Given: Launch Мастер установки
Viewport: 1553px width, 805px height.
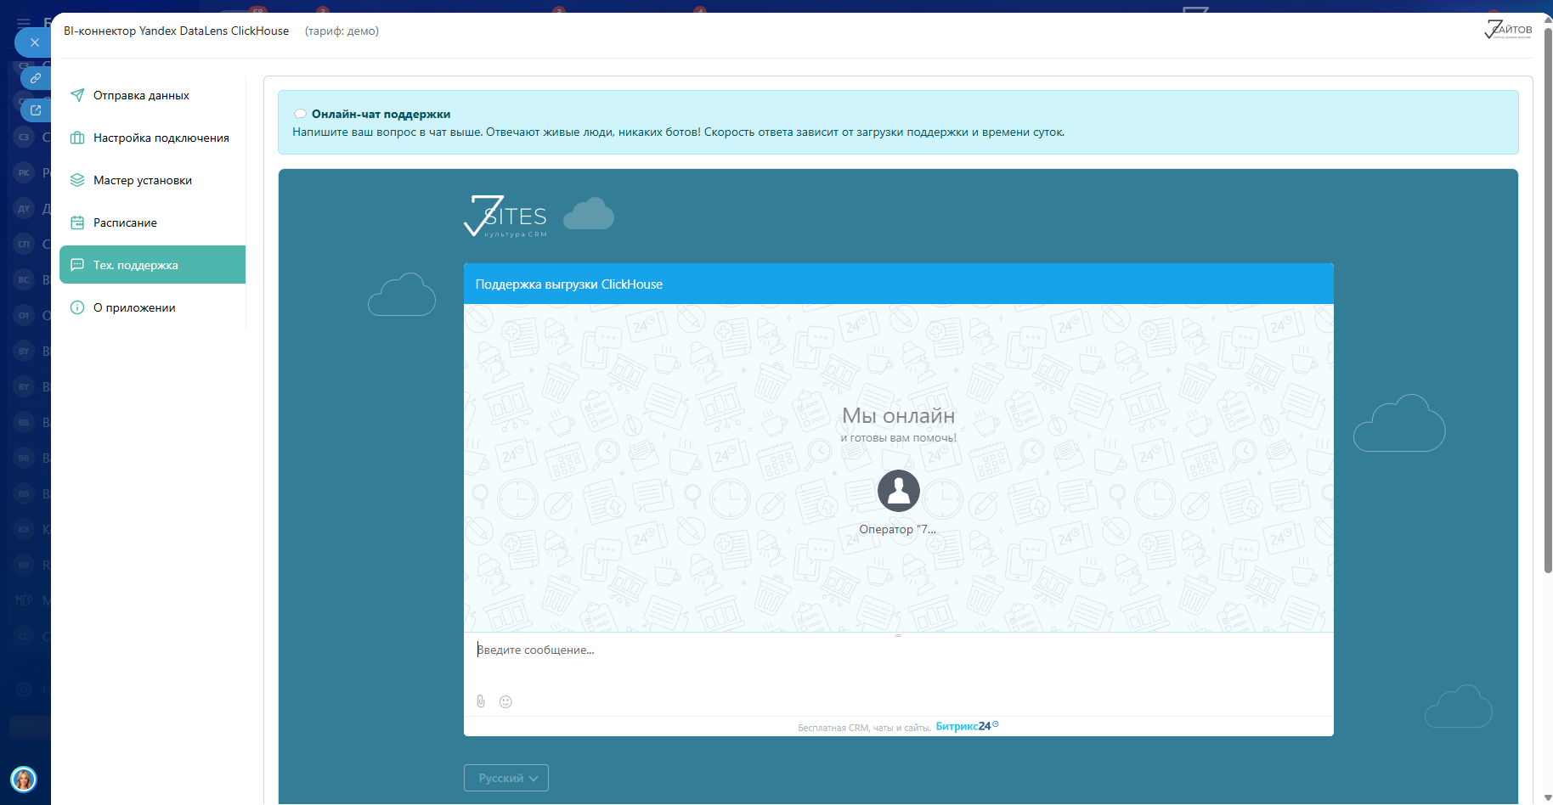Looking at the screenshot, I should 153,180.
